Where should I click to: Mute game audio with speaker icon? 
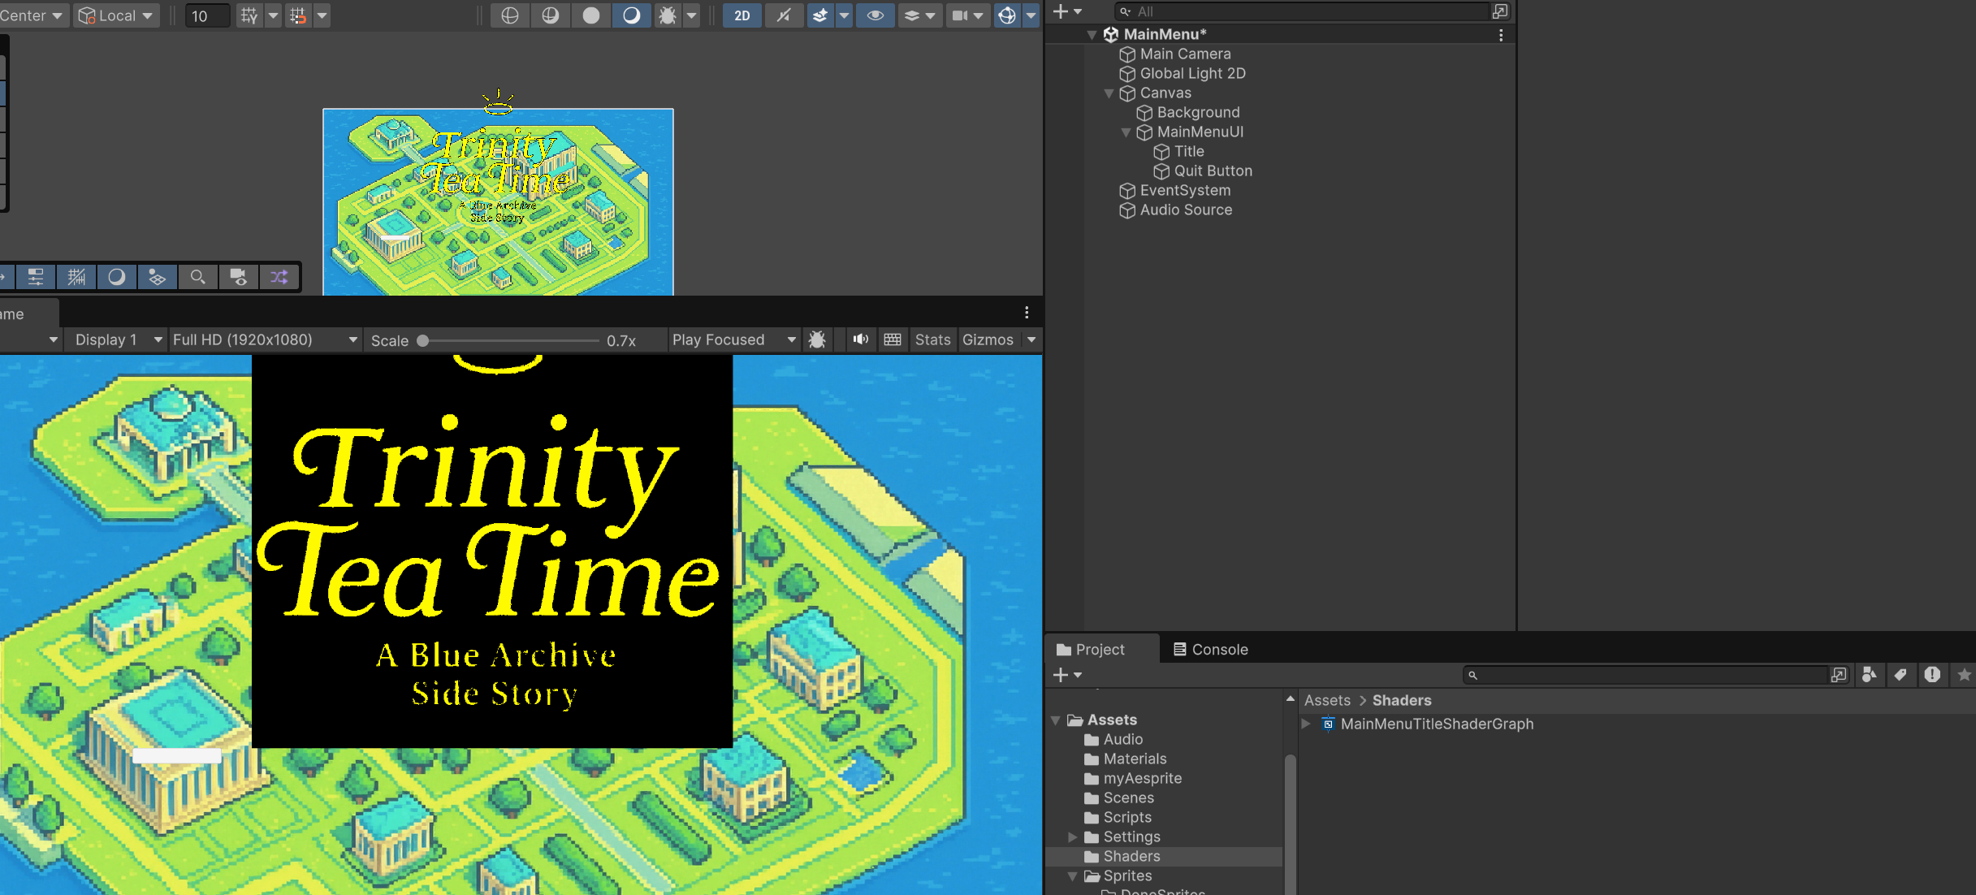click(860, 339)
